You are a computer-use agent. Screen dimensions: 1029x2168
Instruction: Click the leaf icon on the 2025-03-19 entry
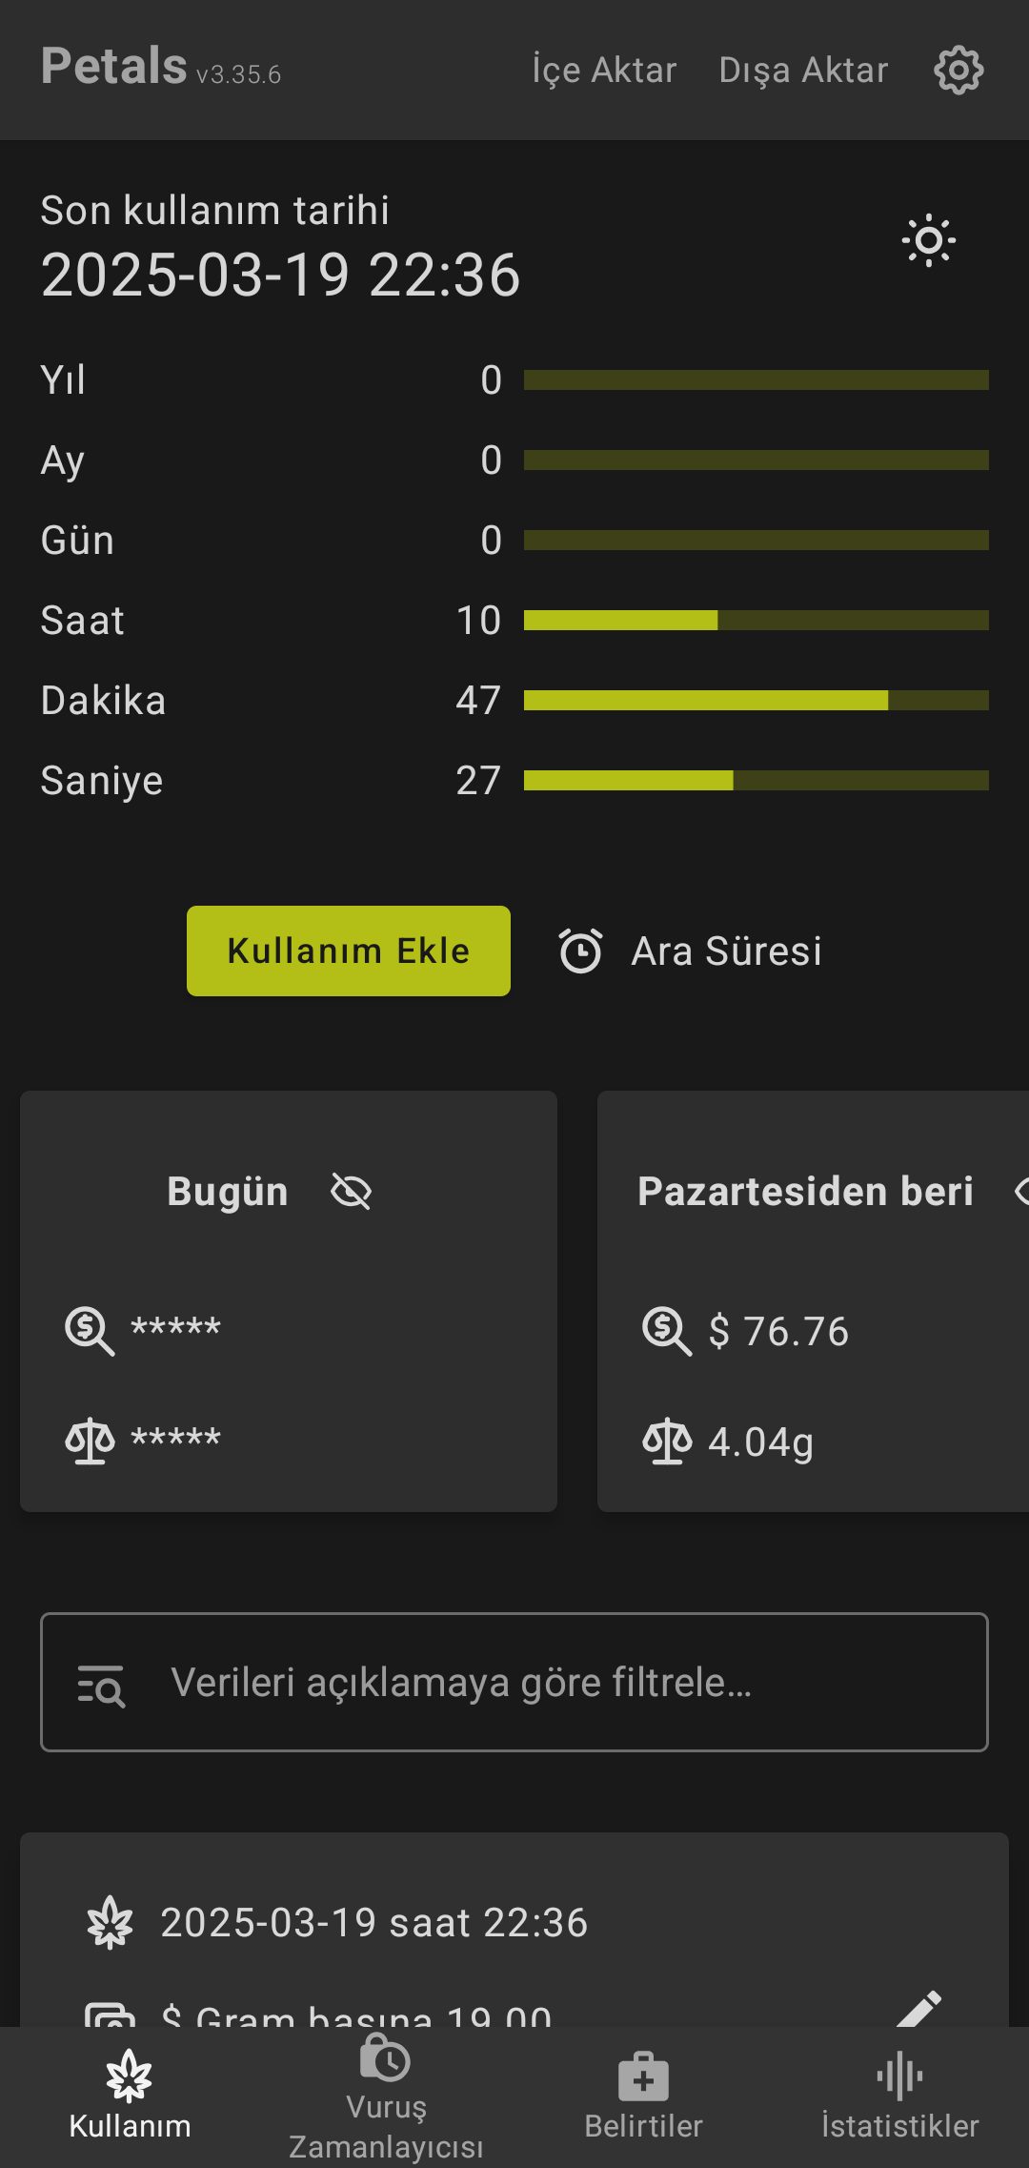(111, 1922)
